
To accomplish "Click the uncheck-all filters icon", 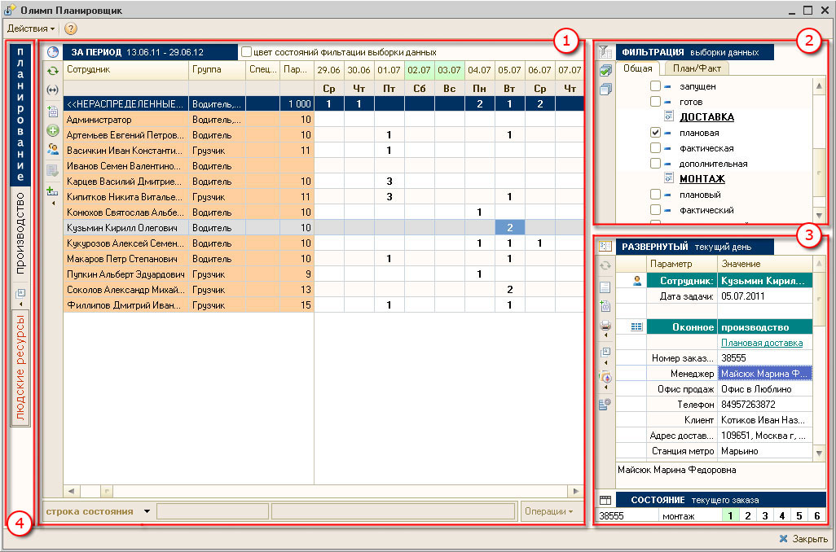I will click(x=605, y=90).
